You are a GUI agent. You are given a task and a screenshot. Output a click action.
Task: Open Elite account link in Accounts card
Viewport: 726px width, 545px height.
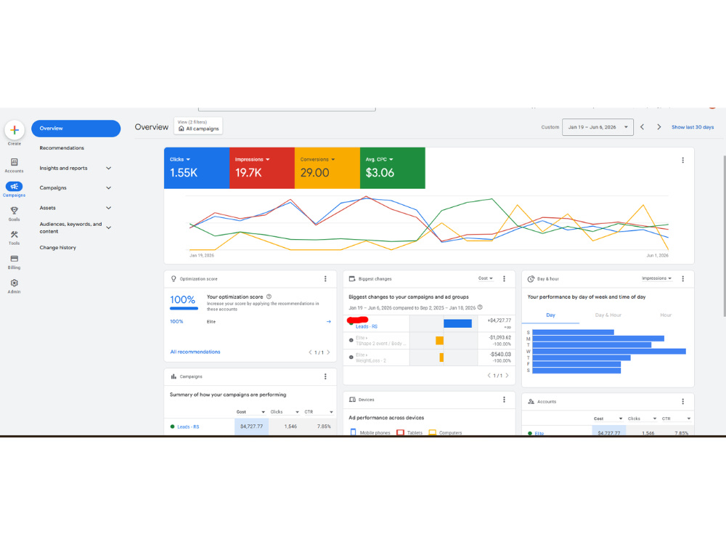(539, 433)
